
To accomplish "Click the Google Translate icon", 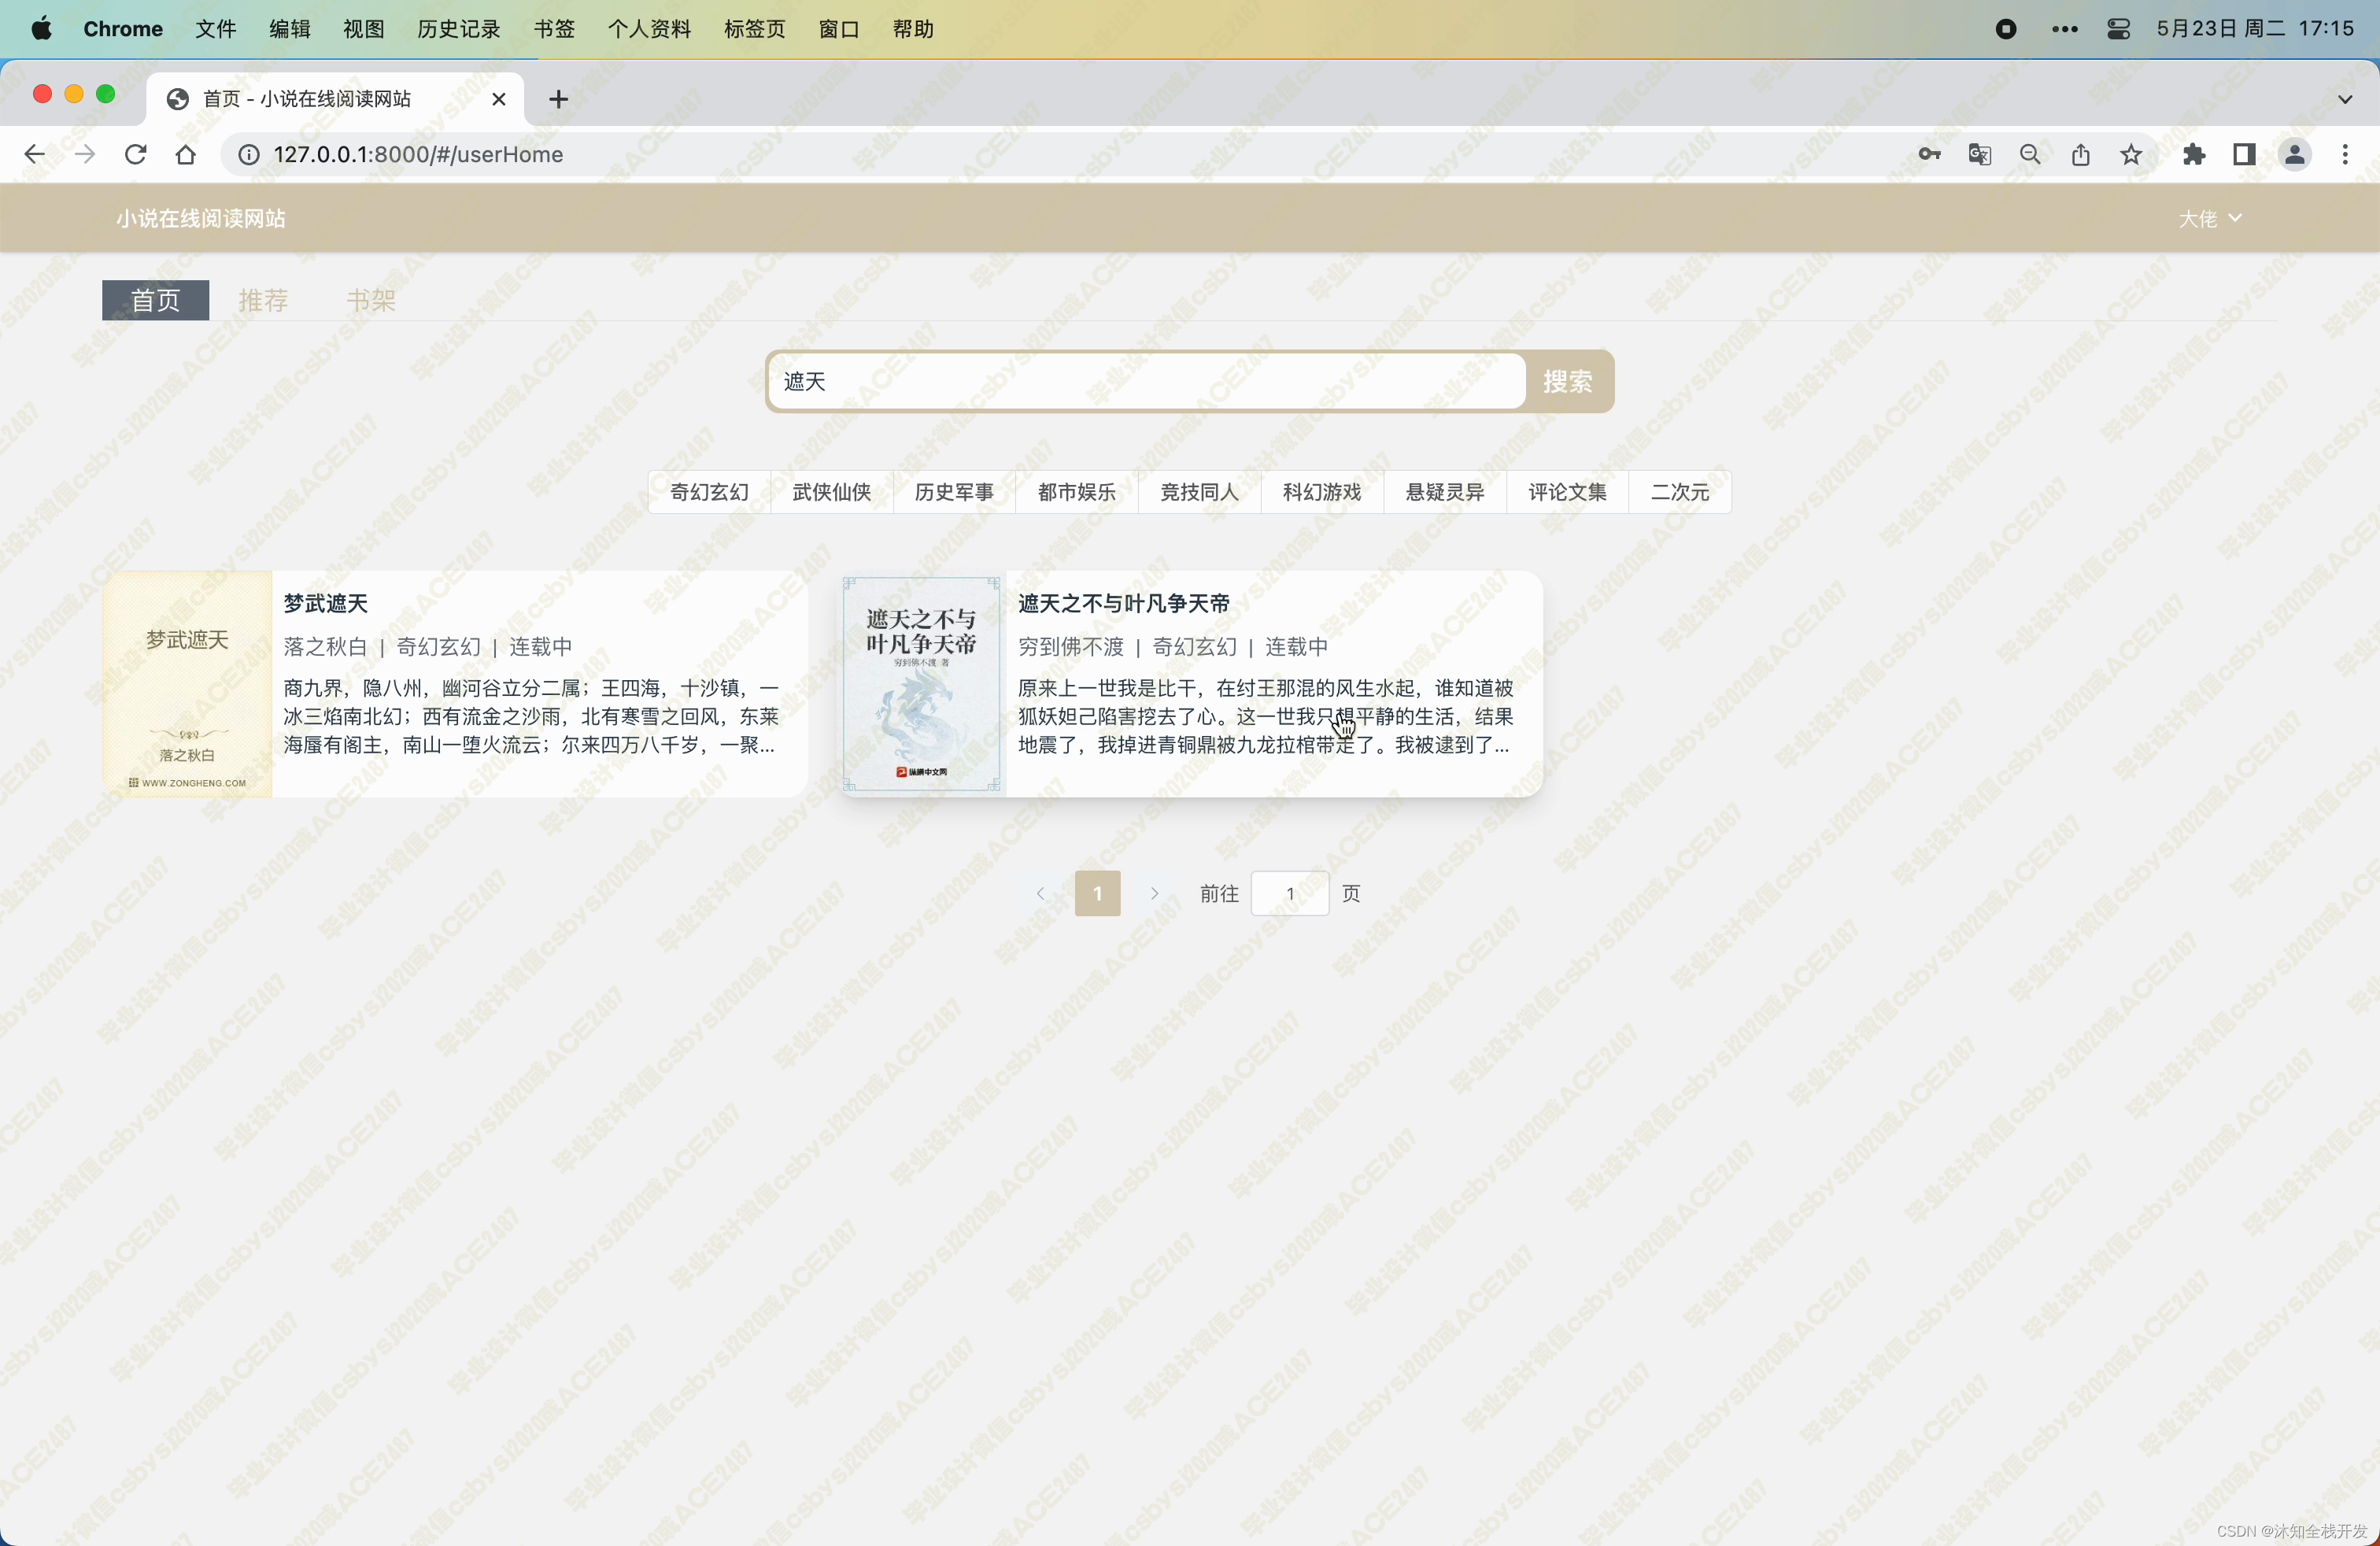I will click(1980, 154).
